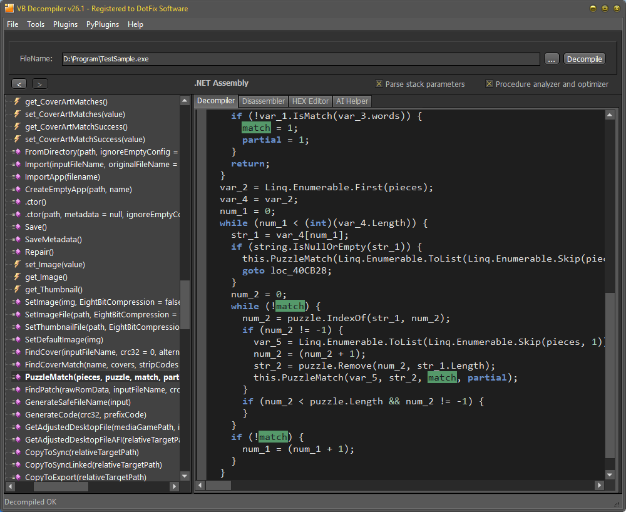Click the method icon beside Repair()
626x512 pixels.
point(16,252)
